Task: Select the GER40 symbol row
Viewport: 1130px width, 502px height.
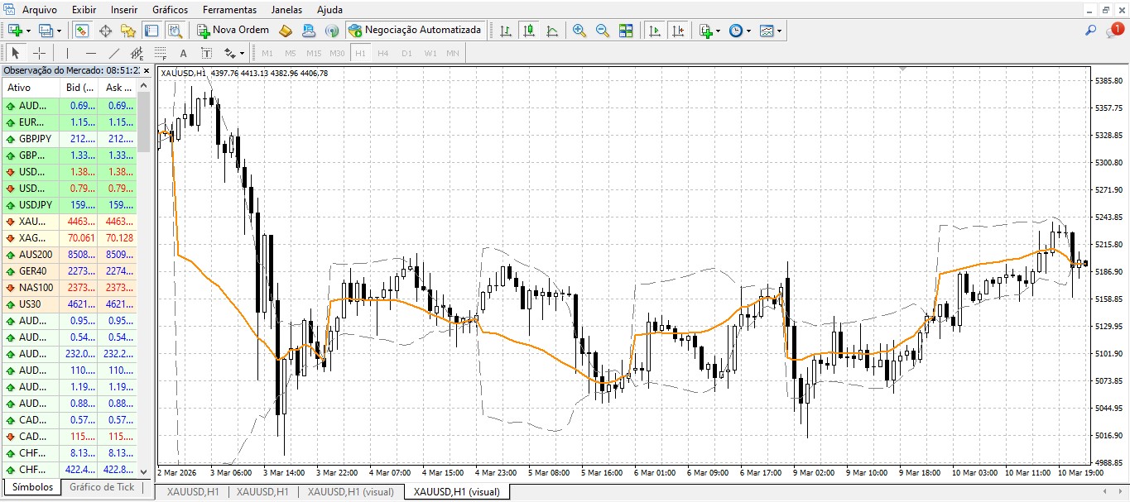Action: [70, 271]
